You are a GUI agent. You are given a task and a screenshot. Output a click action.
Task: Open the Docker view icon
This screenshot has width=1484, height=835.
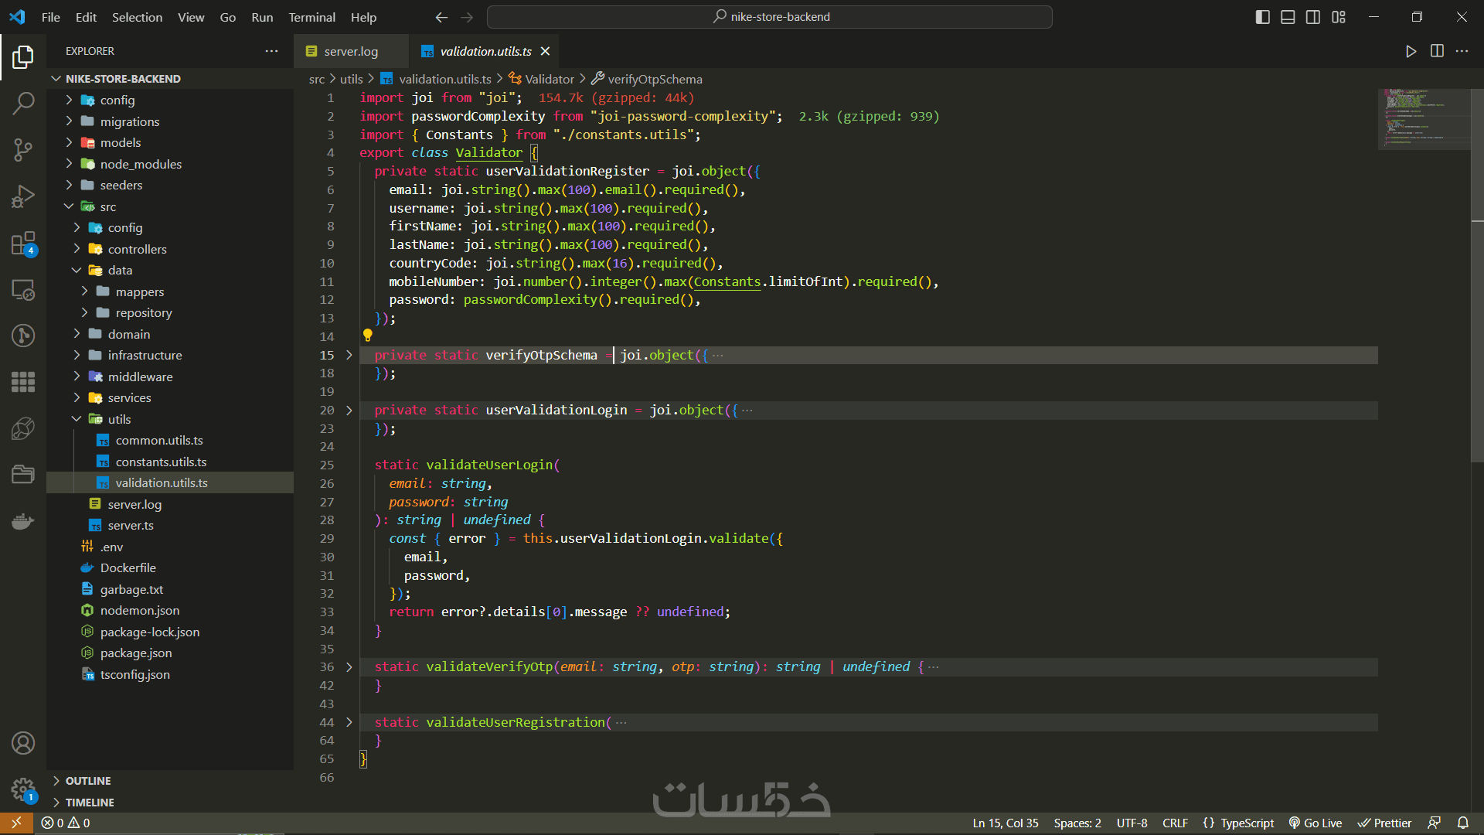(23, 521)
